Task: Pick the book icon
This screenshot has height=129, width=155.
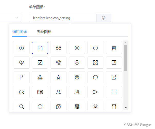Action: click(114, 63)
